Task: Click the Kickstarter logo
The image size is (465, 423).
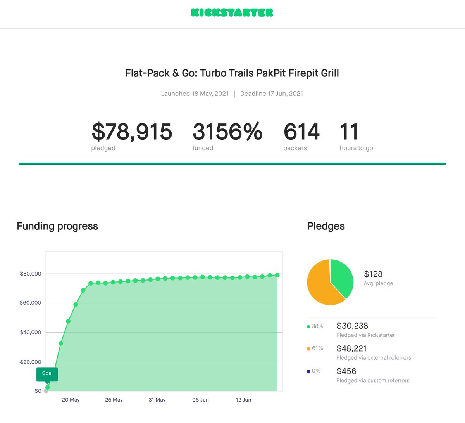Action: [232, 12]
